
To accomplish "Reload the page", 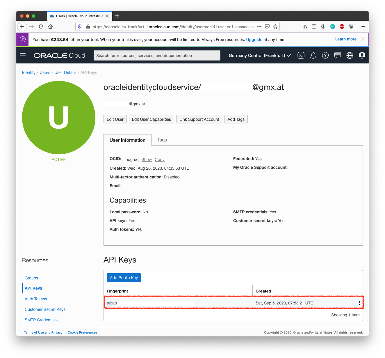I will pyautogui.click(x=41, y=26).
